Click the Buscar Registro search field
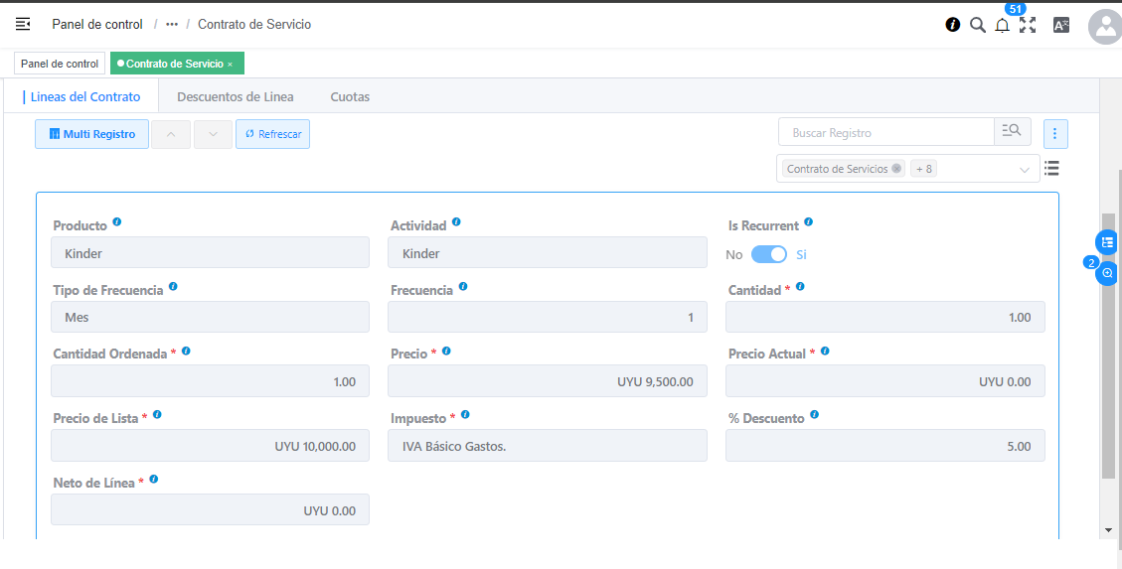The image size is (1122, 569). [x=886, y=132]
